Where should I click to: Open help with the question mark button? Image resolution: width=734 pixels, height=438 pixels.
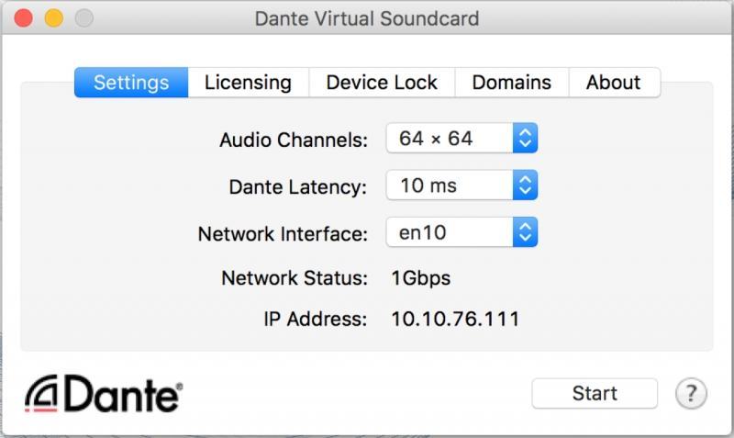pos(692,394)
